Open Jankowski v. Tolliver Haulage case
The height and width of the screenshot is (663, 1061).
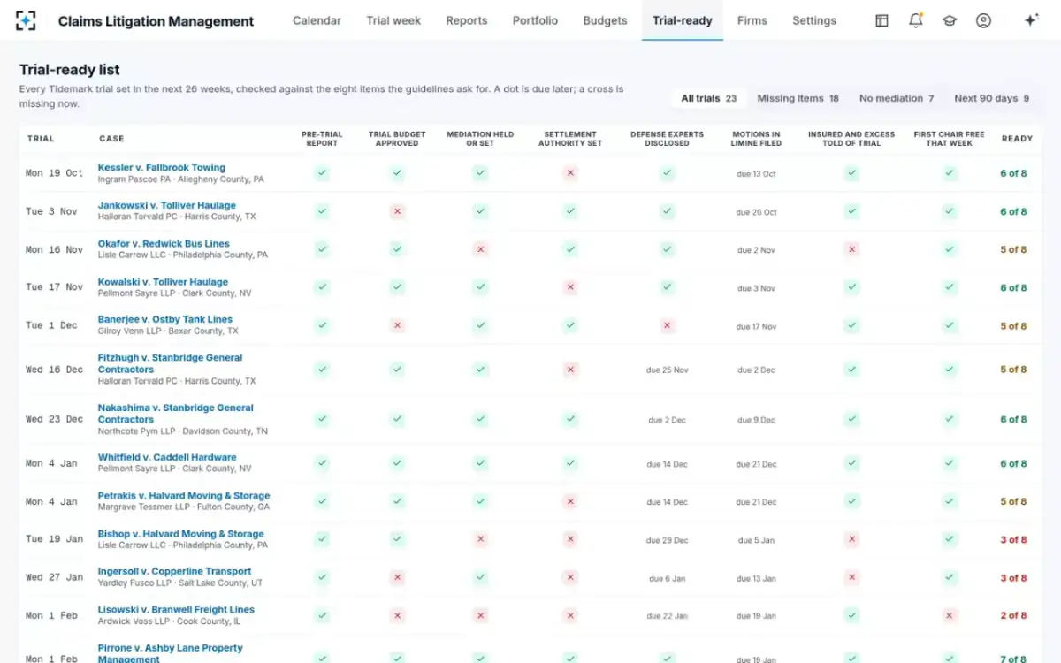point(167,205)
